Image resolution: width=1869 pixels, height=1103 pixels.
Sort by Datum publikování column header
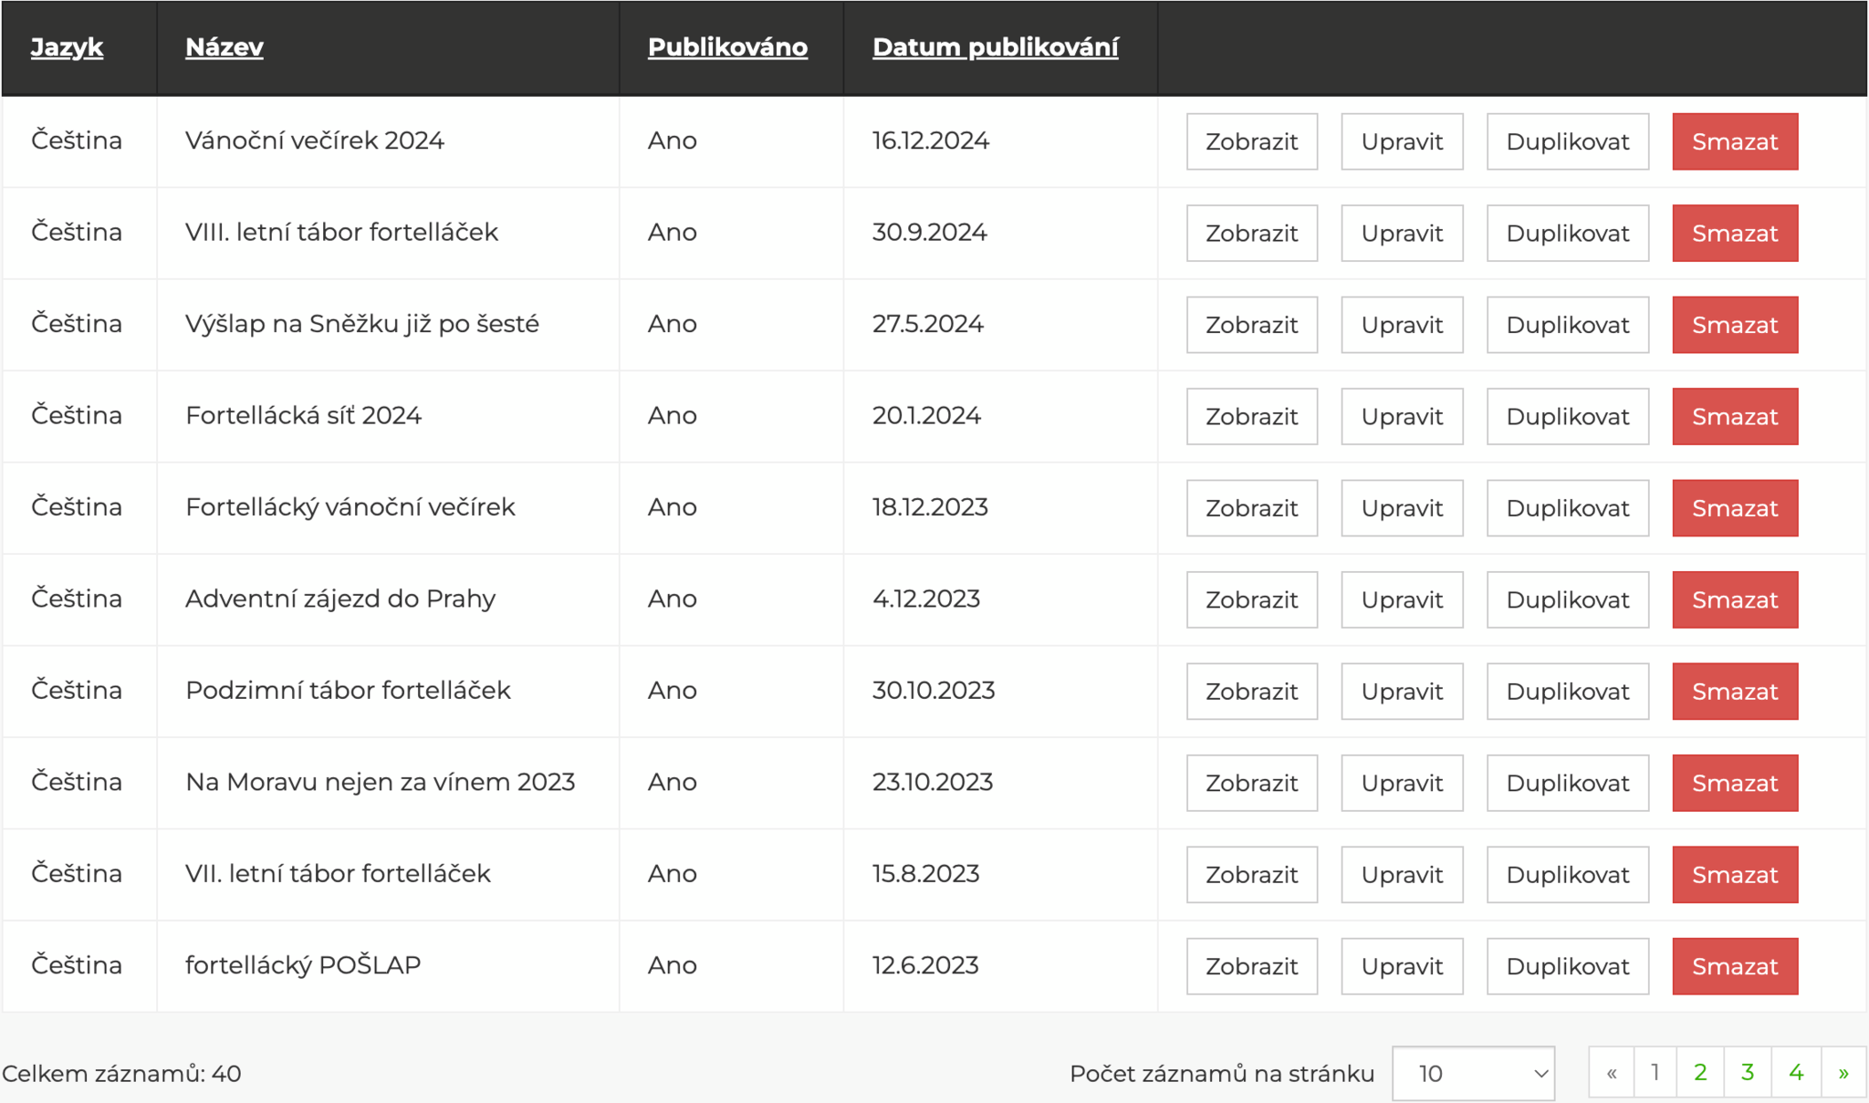(996, 47)
